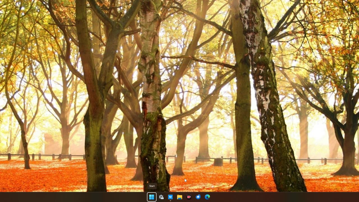Open the blue M app in taskbar

point(170,197)
